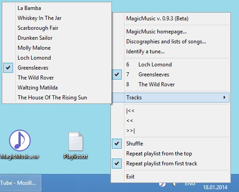Viewport: 239px width, 192px height.
Task: Click the MagicMusic tray icon in taskbar
Action: pyautogui.click(x=162, y=184)
